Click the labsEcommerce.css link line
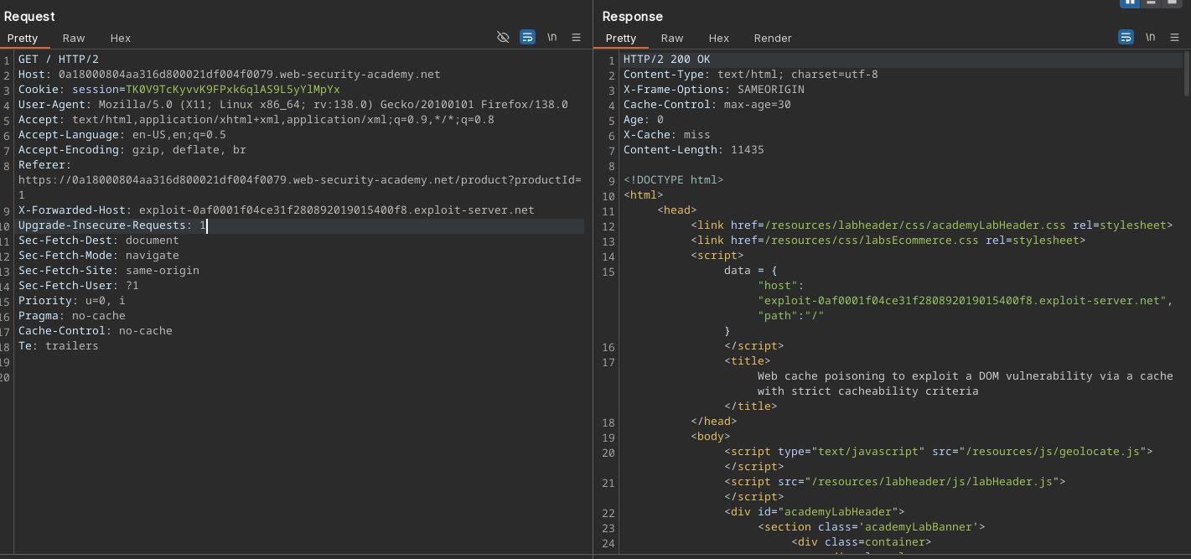Viewport: 1191px width, 559px height. pos(888,240)
